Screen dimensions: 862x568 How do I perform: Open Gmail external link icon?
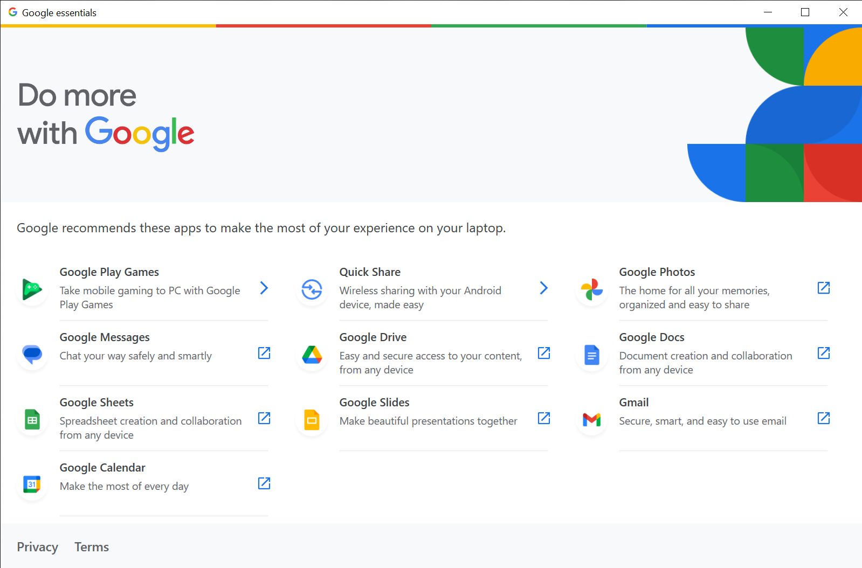[824, 418]
